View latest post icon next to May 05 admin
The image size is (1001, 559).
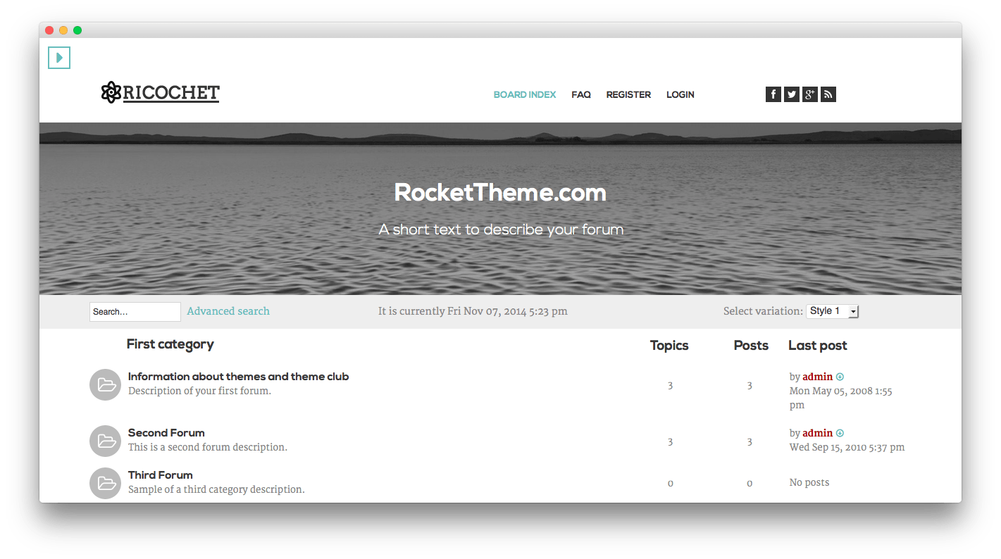pos(840,377)
